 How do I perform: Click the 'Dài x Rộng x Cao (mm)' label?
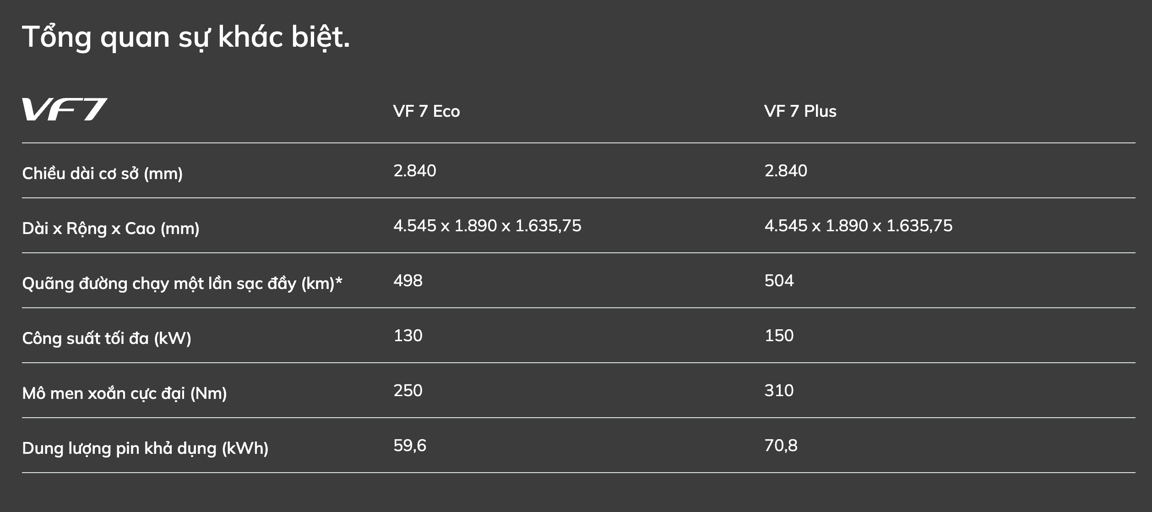[x=111, y=229]
